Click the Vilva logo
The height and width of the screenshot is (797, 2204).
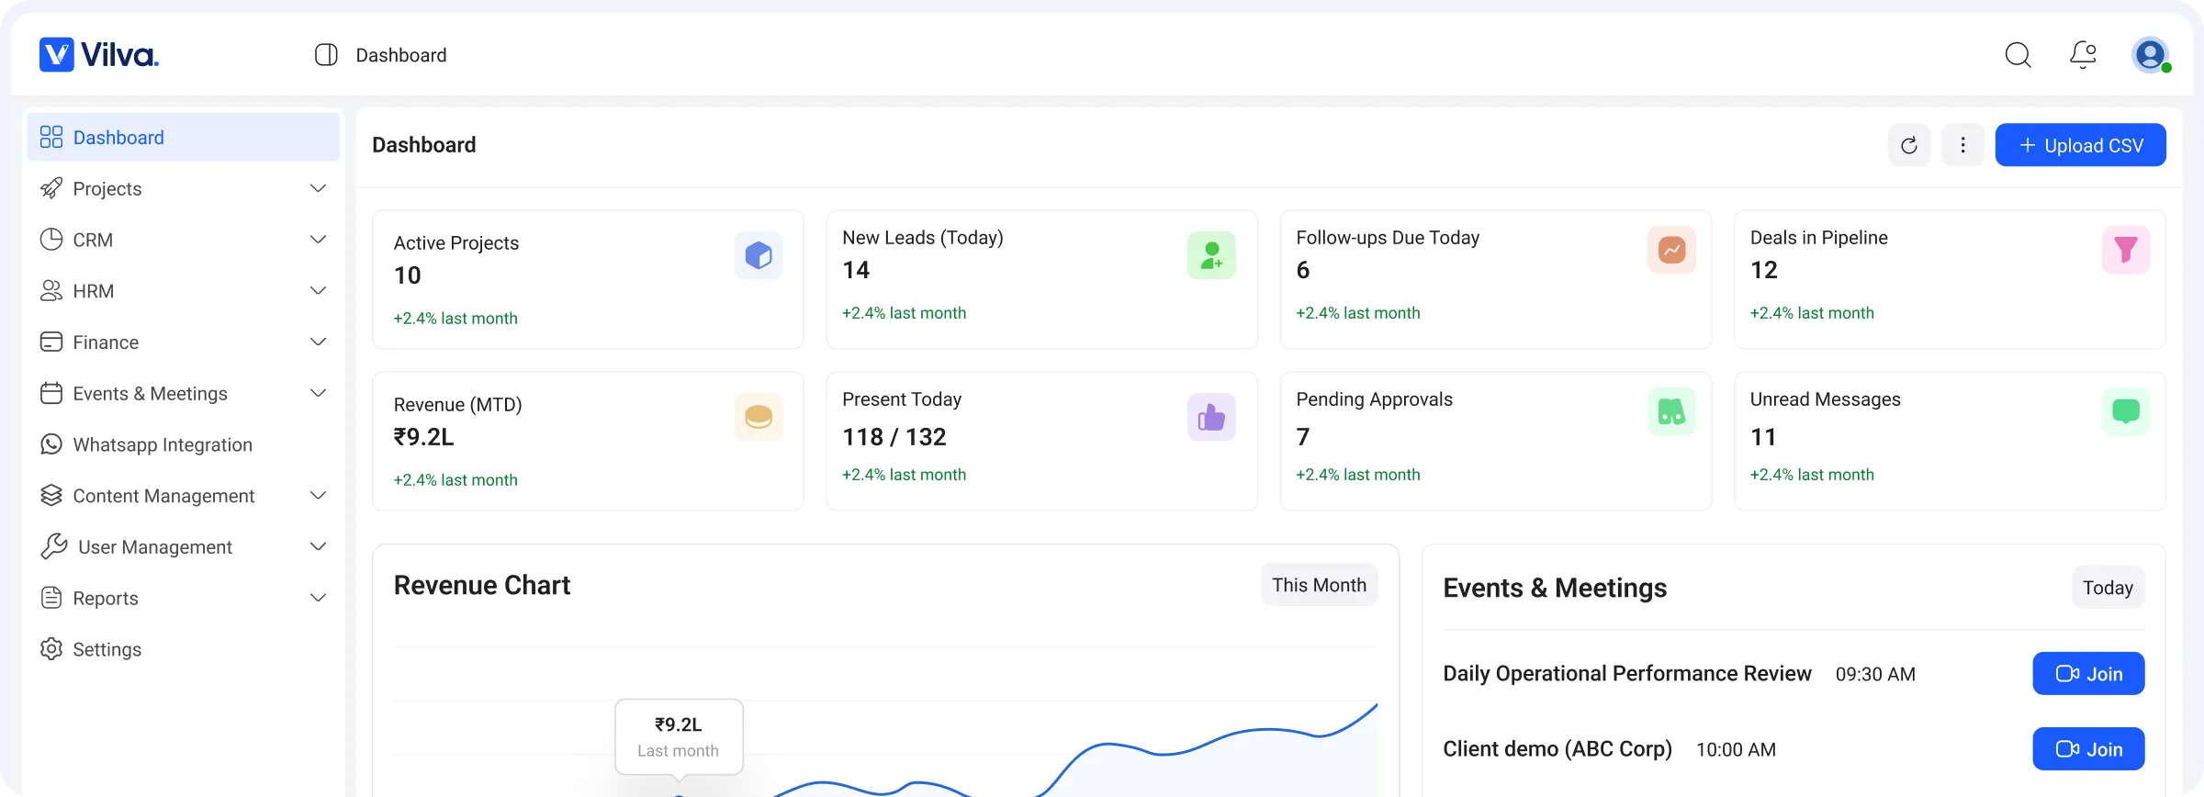(99, 55)
